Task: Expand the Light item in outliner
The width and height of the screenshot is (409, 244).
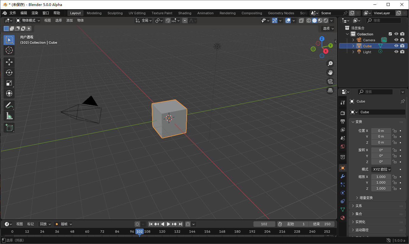Action: pyautogui.click(x=353, y=52)
